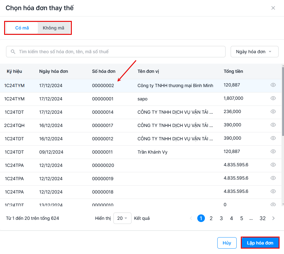Click eye icon for Trần Khánh Vy invoice
This screenshot has height=254, width=284.
pos(273,152)
